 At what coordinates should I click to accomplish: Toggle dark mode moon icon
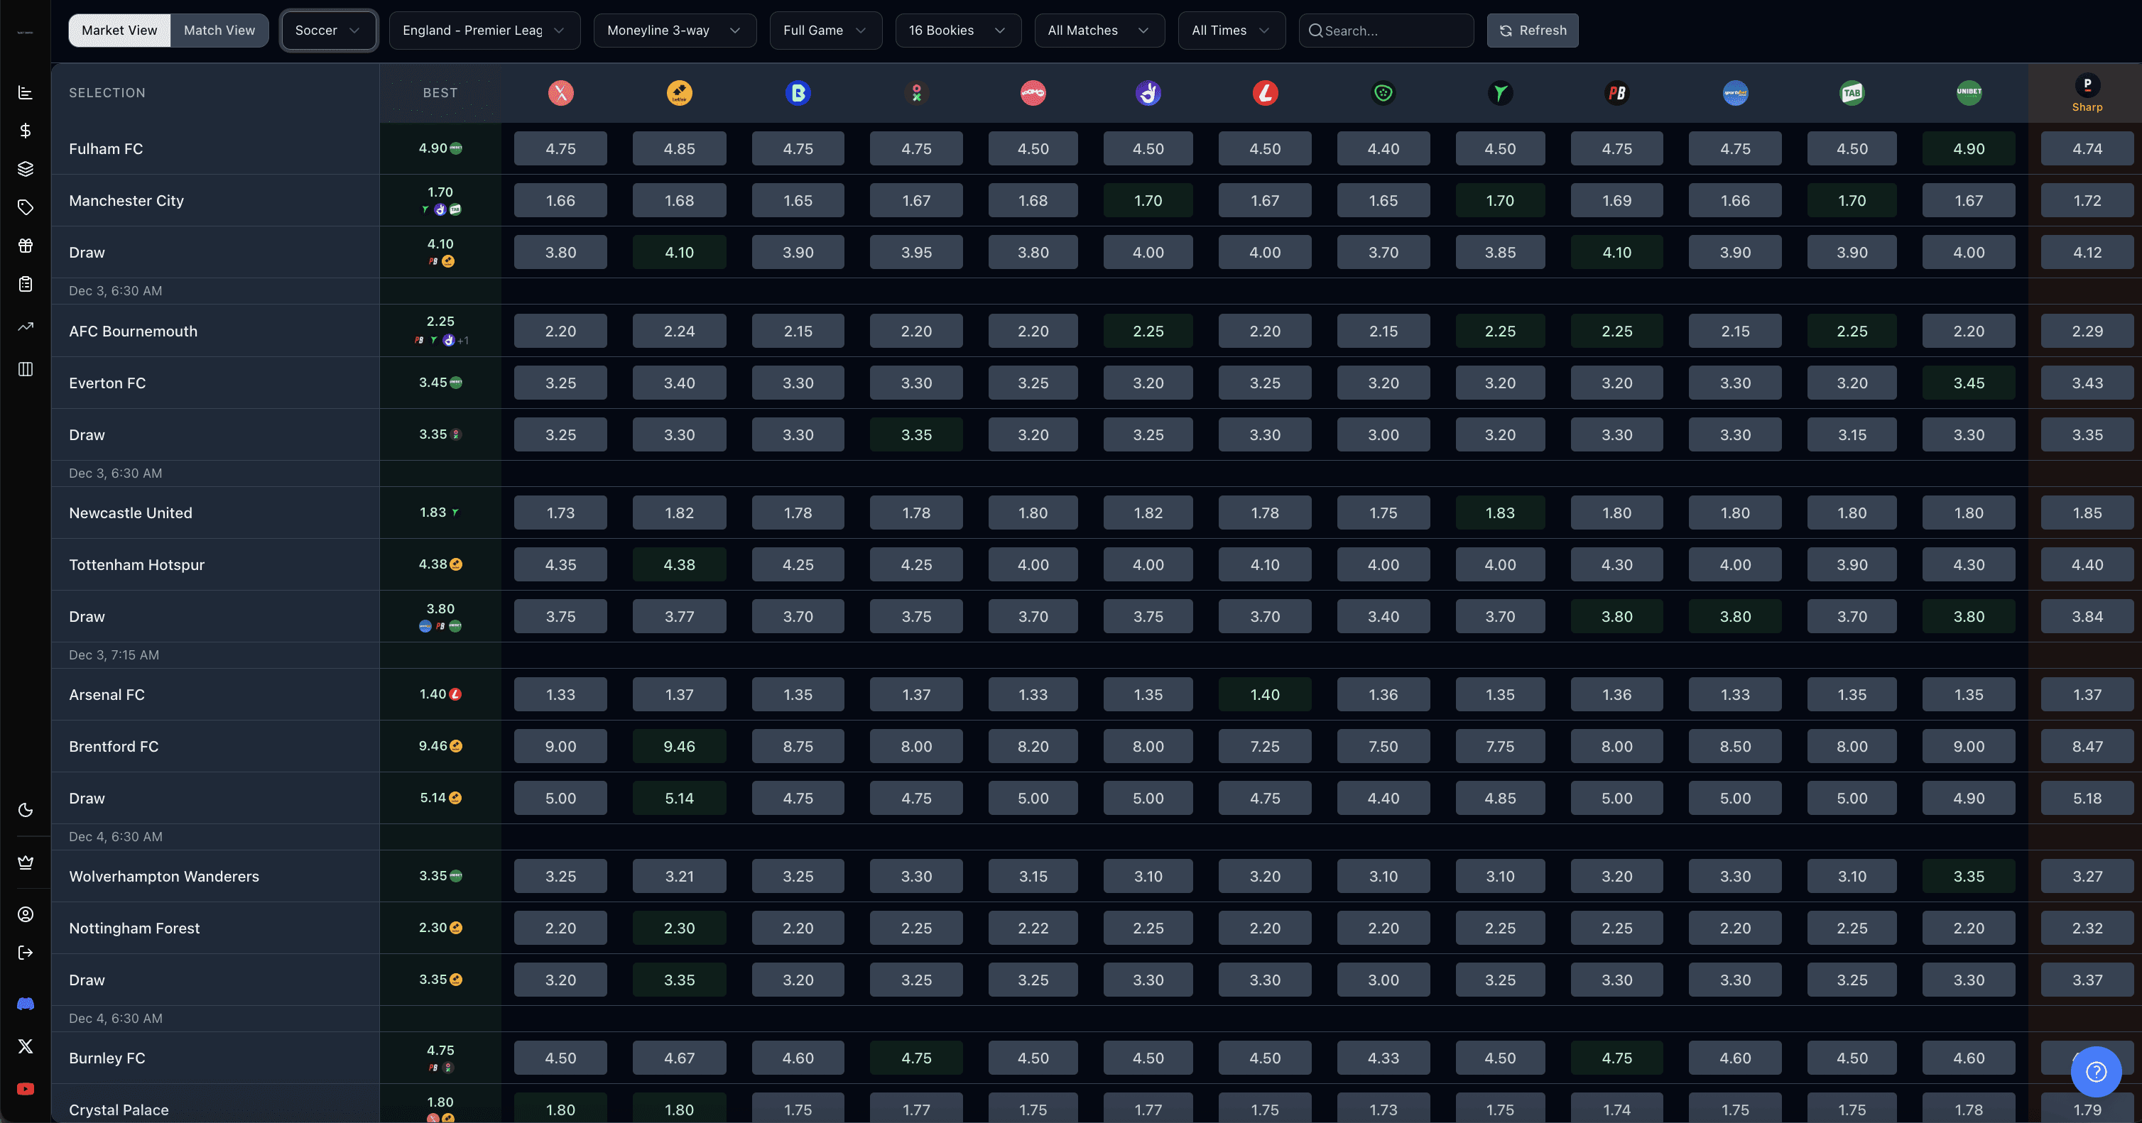25,810
